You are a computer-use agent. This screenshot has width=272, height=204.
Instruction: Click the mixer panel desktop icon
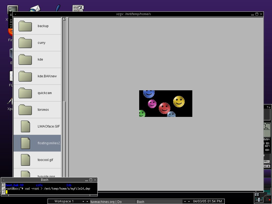pyautogui.click(x=78, y=8)
